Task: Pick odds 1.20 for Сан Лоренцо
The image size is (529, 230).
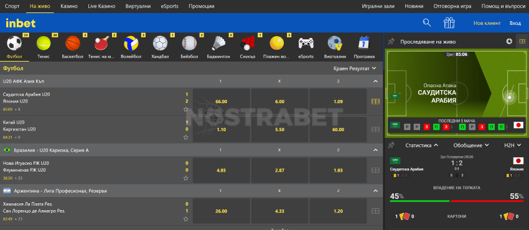Action: (x=338, y=211)
